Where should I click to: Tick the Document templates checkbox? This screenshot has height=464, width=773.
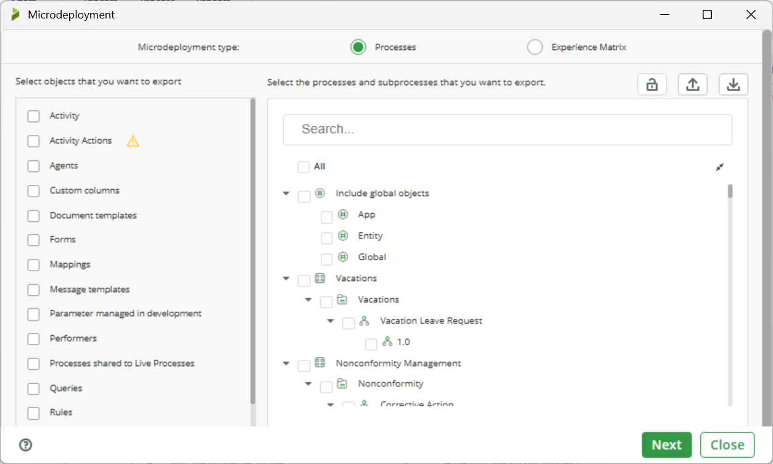(x=33, y=216)
